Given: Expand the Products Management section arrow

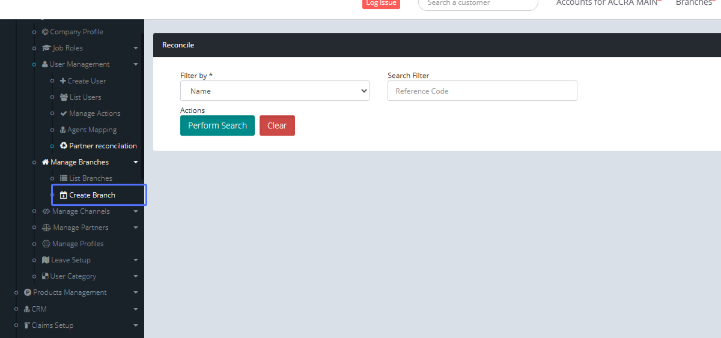Looking at the screenshot, I should (136, 292).
